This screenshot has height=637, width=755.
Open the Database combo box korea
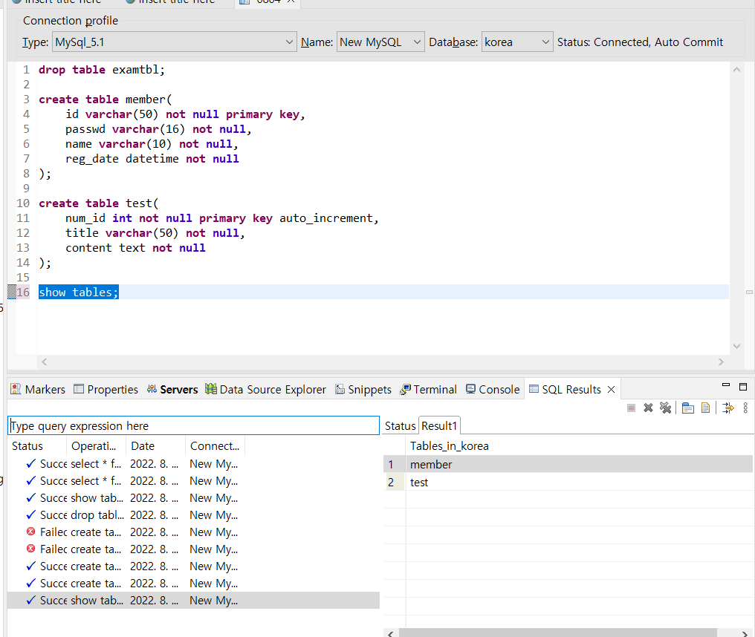tap(517, 42)
